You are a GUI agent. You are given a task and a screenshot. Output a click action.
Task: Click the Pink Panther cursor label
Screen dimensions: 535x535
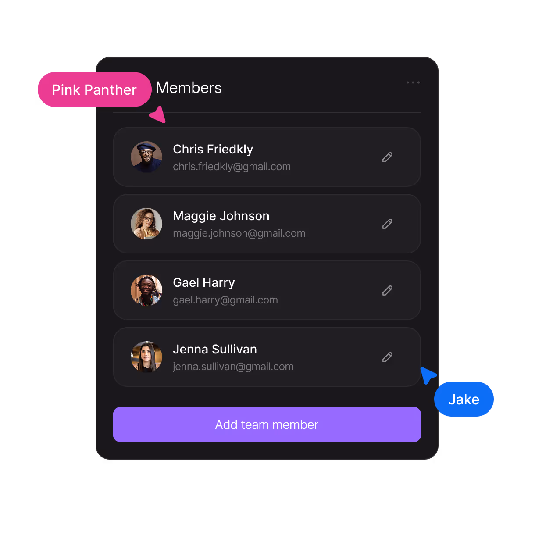click(x=94, y=89)
